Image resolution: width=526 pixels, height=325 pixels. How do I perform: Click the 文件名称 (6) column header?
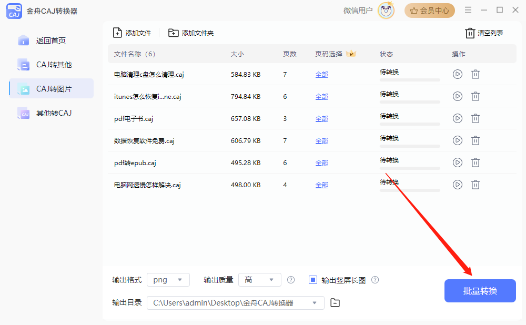pyautogui.click(x=135, y=54)
